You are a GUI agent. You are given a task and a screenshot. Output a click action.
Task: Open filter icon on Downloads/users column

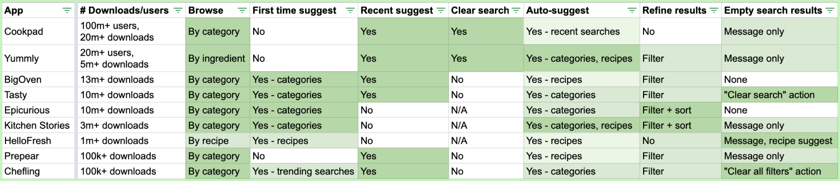click(x=177, y=11)
